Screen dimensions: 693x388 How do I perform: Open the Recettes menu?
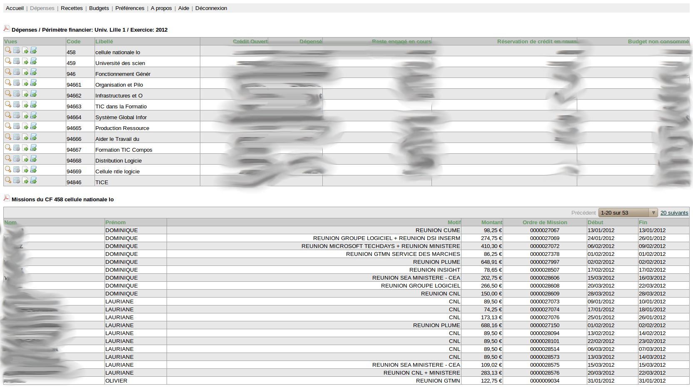[x=72, y=8]
